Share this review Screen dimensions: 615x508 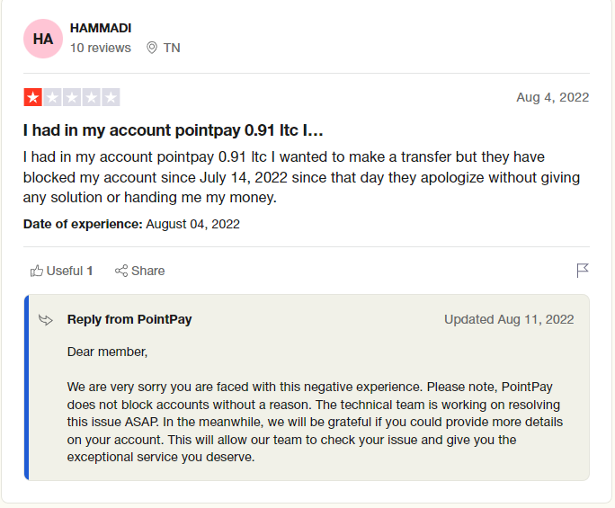[139, 271]
